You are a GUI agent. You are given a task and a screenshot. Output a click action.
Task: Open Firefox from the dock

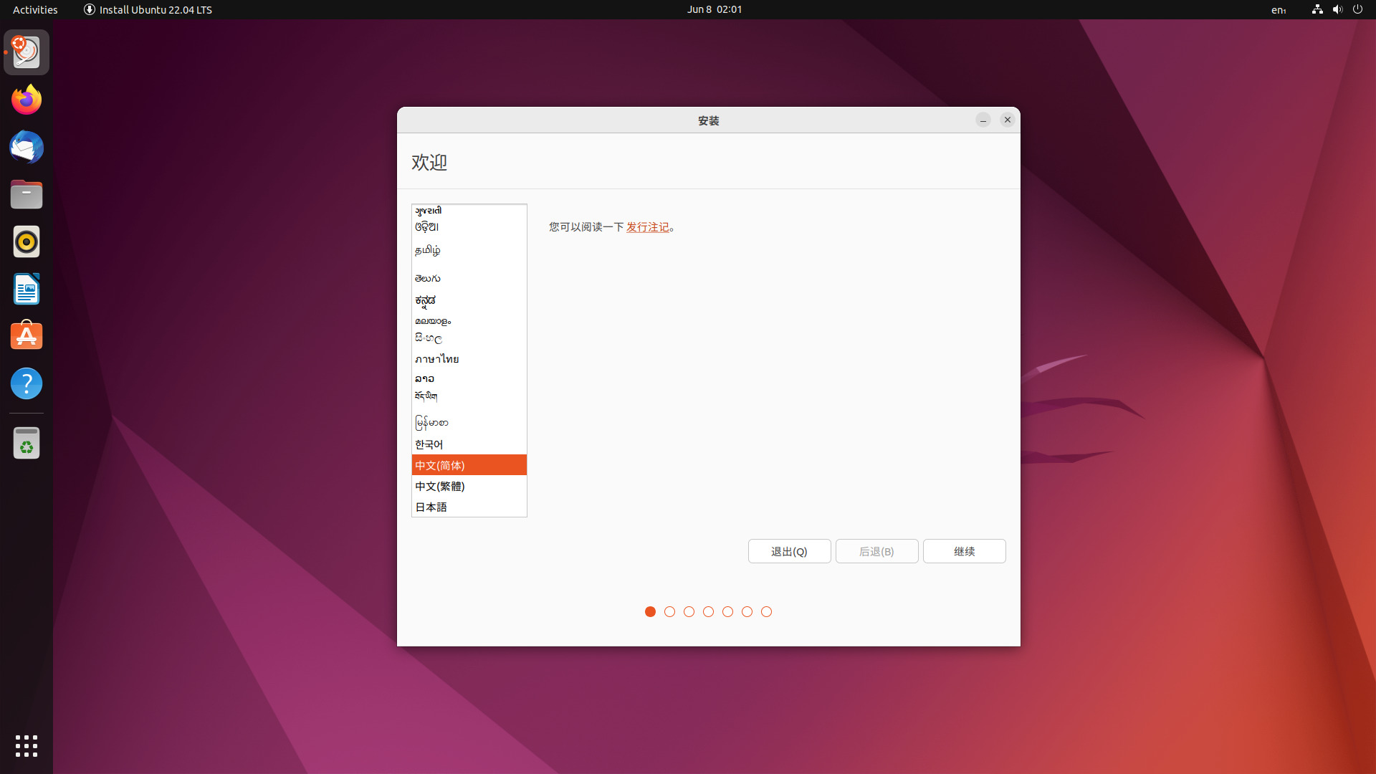26,99
